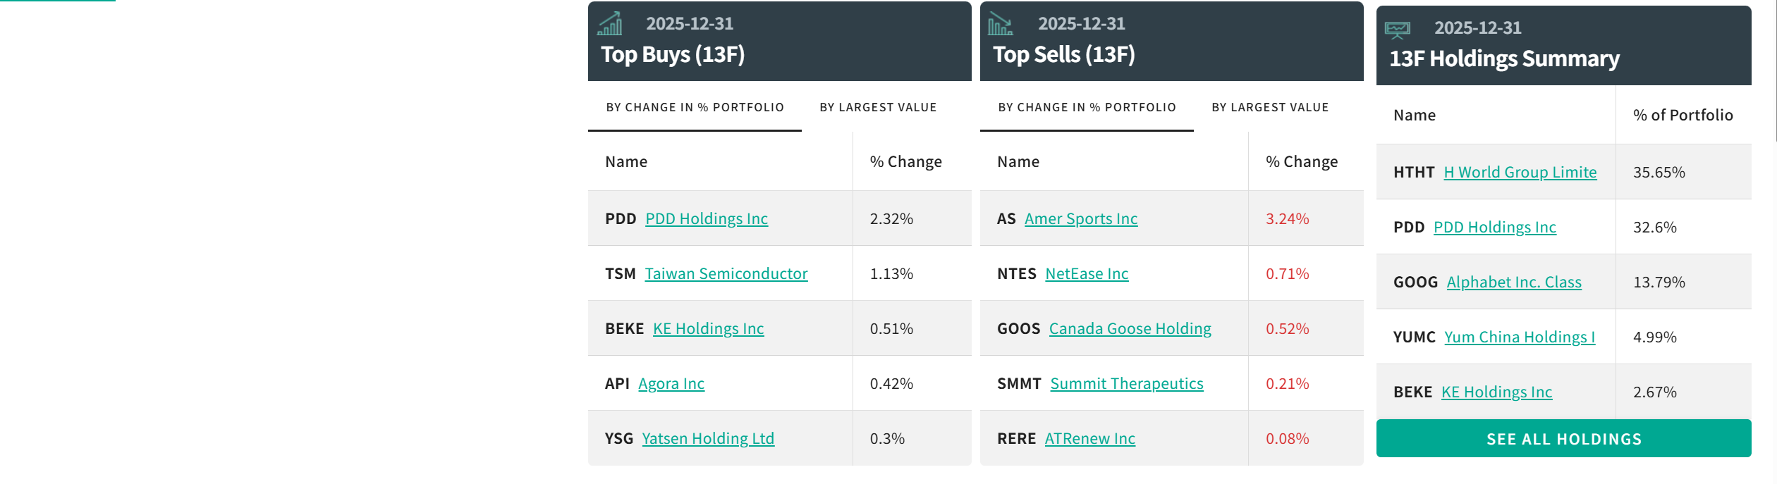The height and width of the screenshot is (484, 1777).
Task: Open the ATRenew Inc link
Action: point(1089,438)
